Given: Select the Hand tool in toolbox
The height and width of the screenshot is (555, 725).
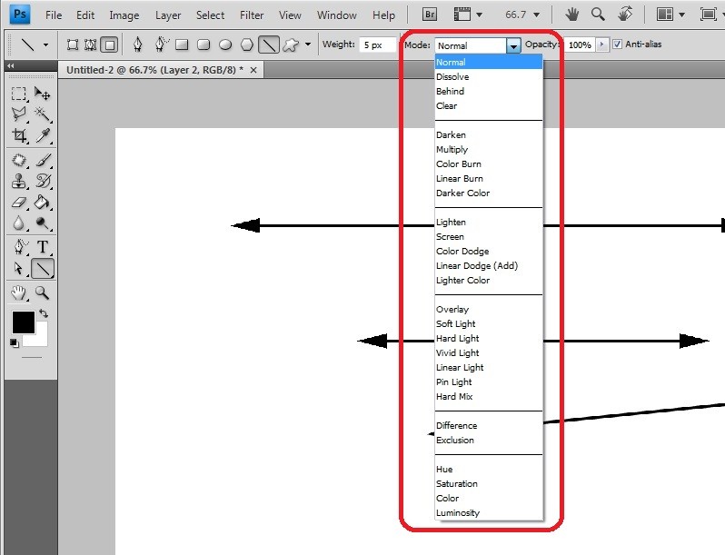Looking at the screenshot, I should pyautogui.click(x=18, y=292).
